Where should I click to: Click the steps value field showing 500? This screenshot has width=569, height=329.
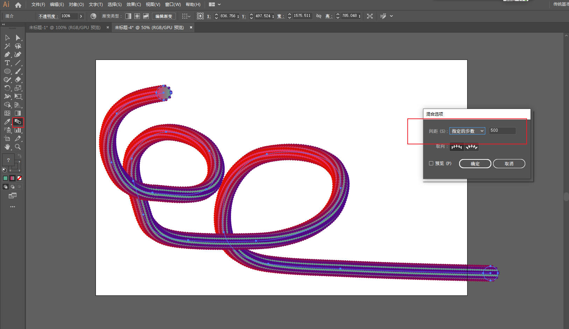coord(502,131)
